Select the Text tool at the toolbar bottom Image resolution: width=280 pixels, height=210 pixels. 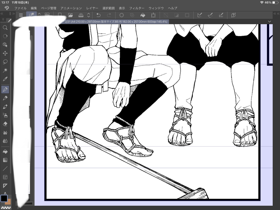tap(5, 193)
